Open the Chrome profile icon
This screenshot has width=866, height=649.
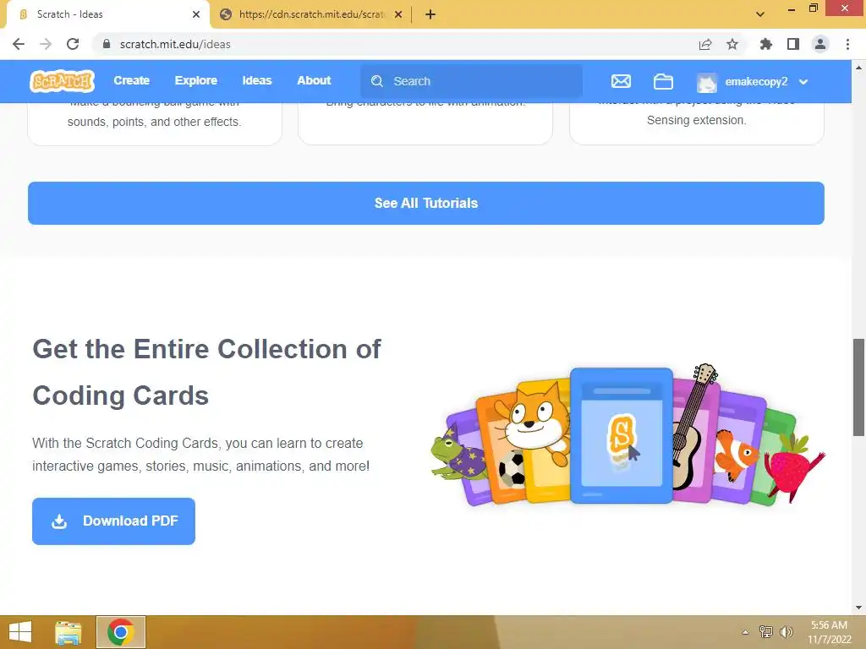[820, 44]
